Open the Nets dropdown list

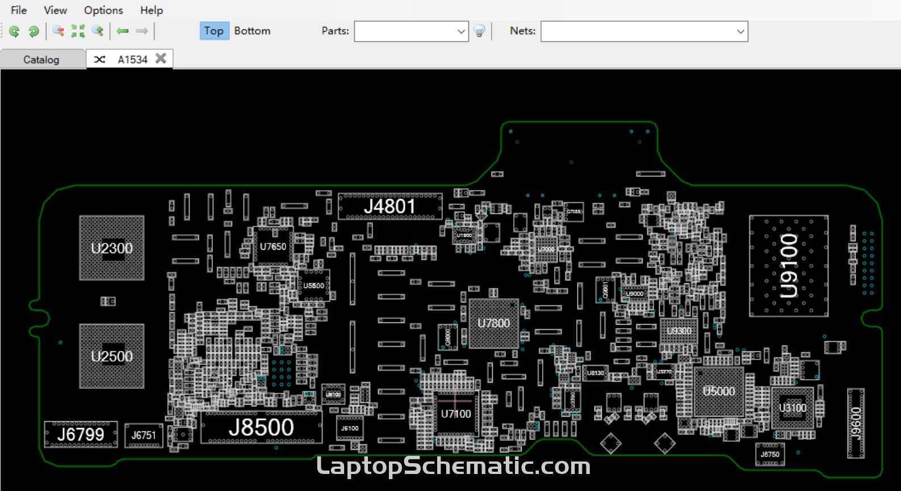click(x=740, y=31)
